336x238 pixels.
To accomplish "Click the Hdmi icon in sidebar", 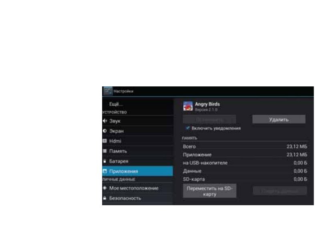I will pos(105,141).
